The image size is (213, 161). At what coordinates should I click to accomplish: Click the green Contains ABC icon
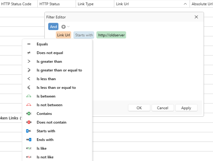pos(29,113)
